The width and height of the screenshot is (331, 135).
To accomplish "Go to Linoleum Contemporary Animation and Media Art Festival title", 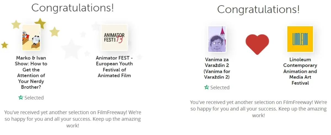I will point(300,71).
